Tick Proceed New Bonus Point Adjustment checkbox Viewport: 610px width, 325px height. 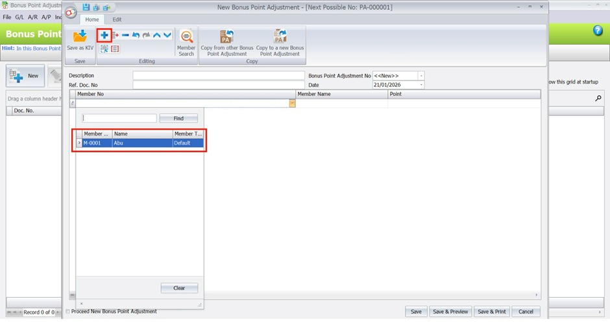[x=68, y=311]
